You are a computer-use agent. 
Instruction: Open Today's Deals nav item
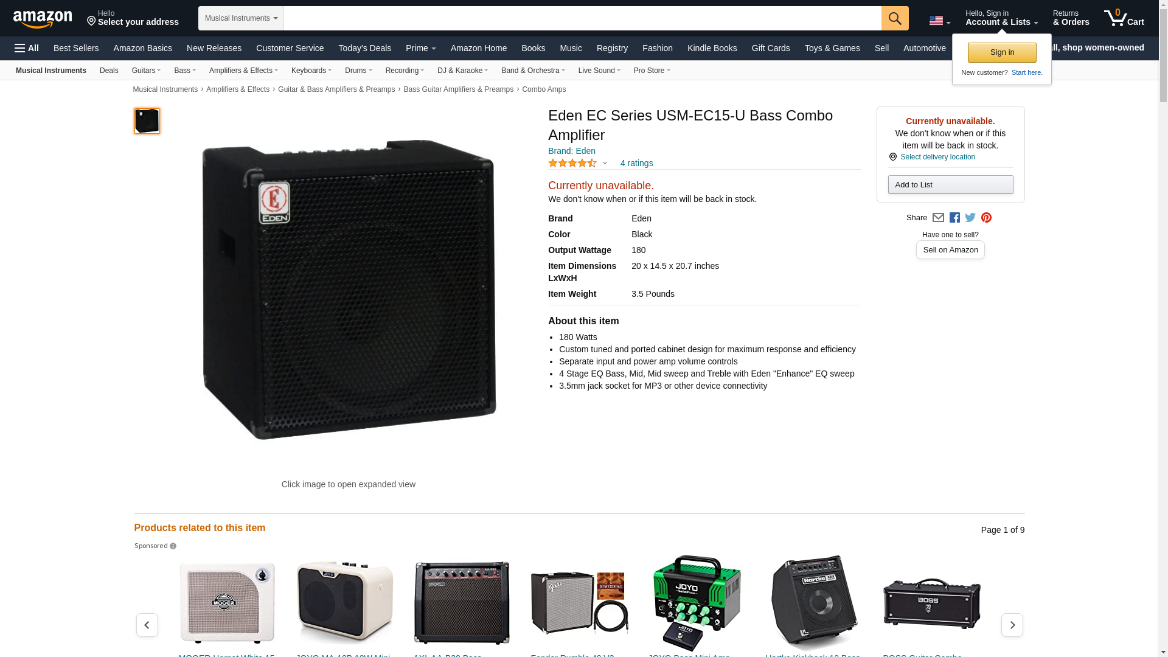[x=364, y=48]
